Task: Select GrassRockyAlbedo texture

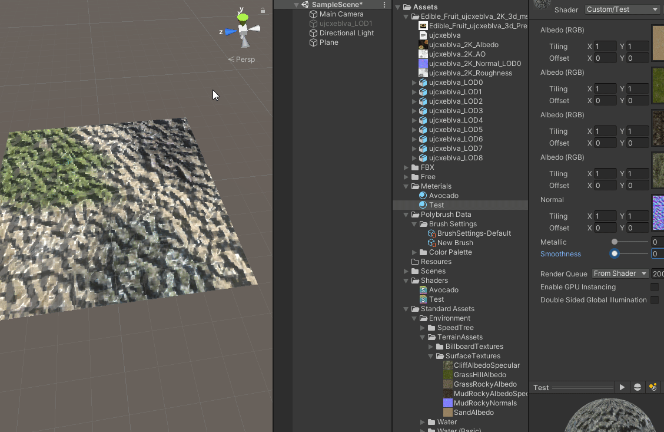Action: point(480,384)
